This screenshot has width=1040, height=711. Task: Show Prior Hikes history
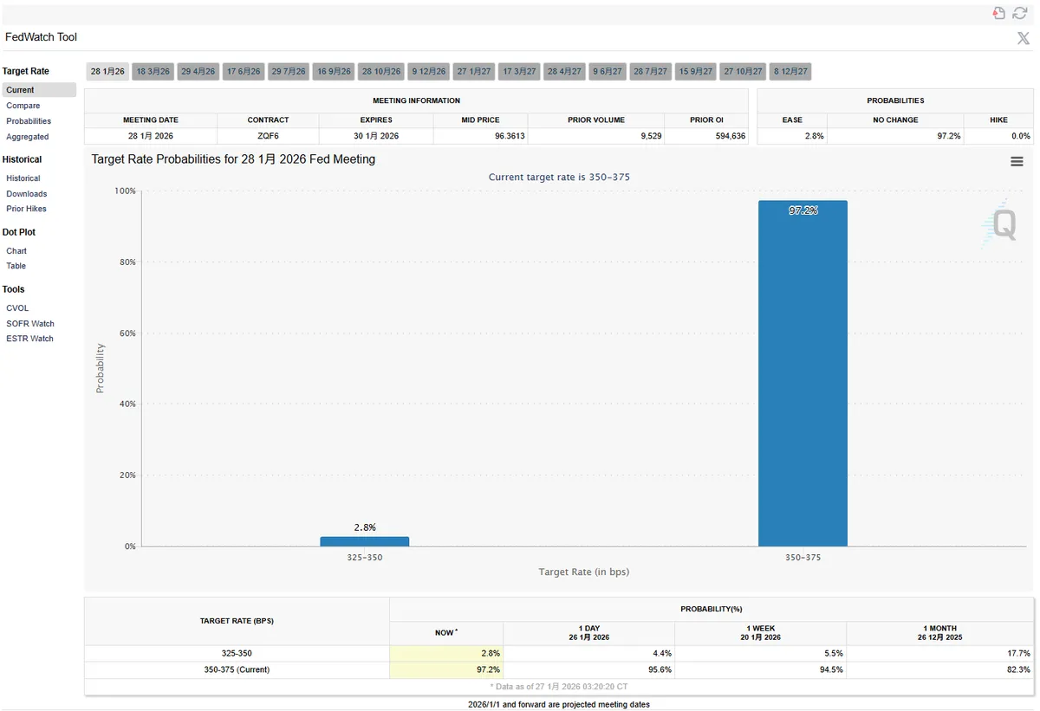pyautogui.click(x=27, y=209)
